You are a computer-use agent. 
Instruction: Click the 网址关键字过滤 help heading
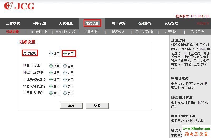pos(183,116)
